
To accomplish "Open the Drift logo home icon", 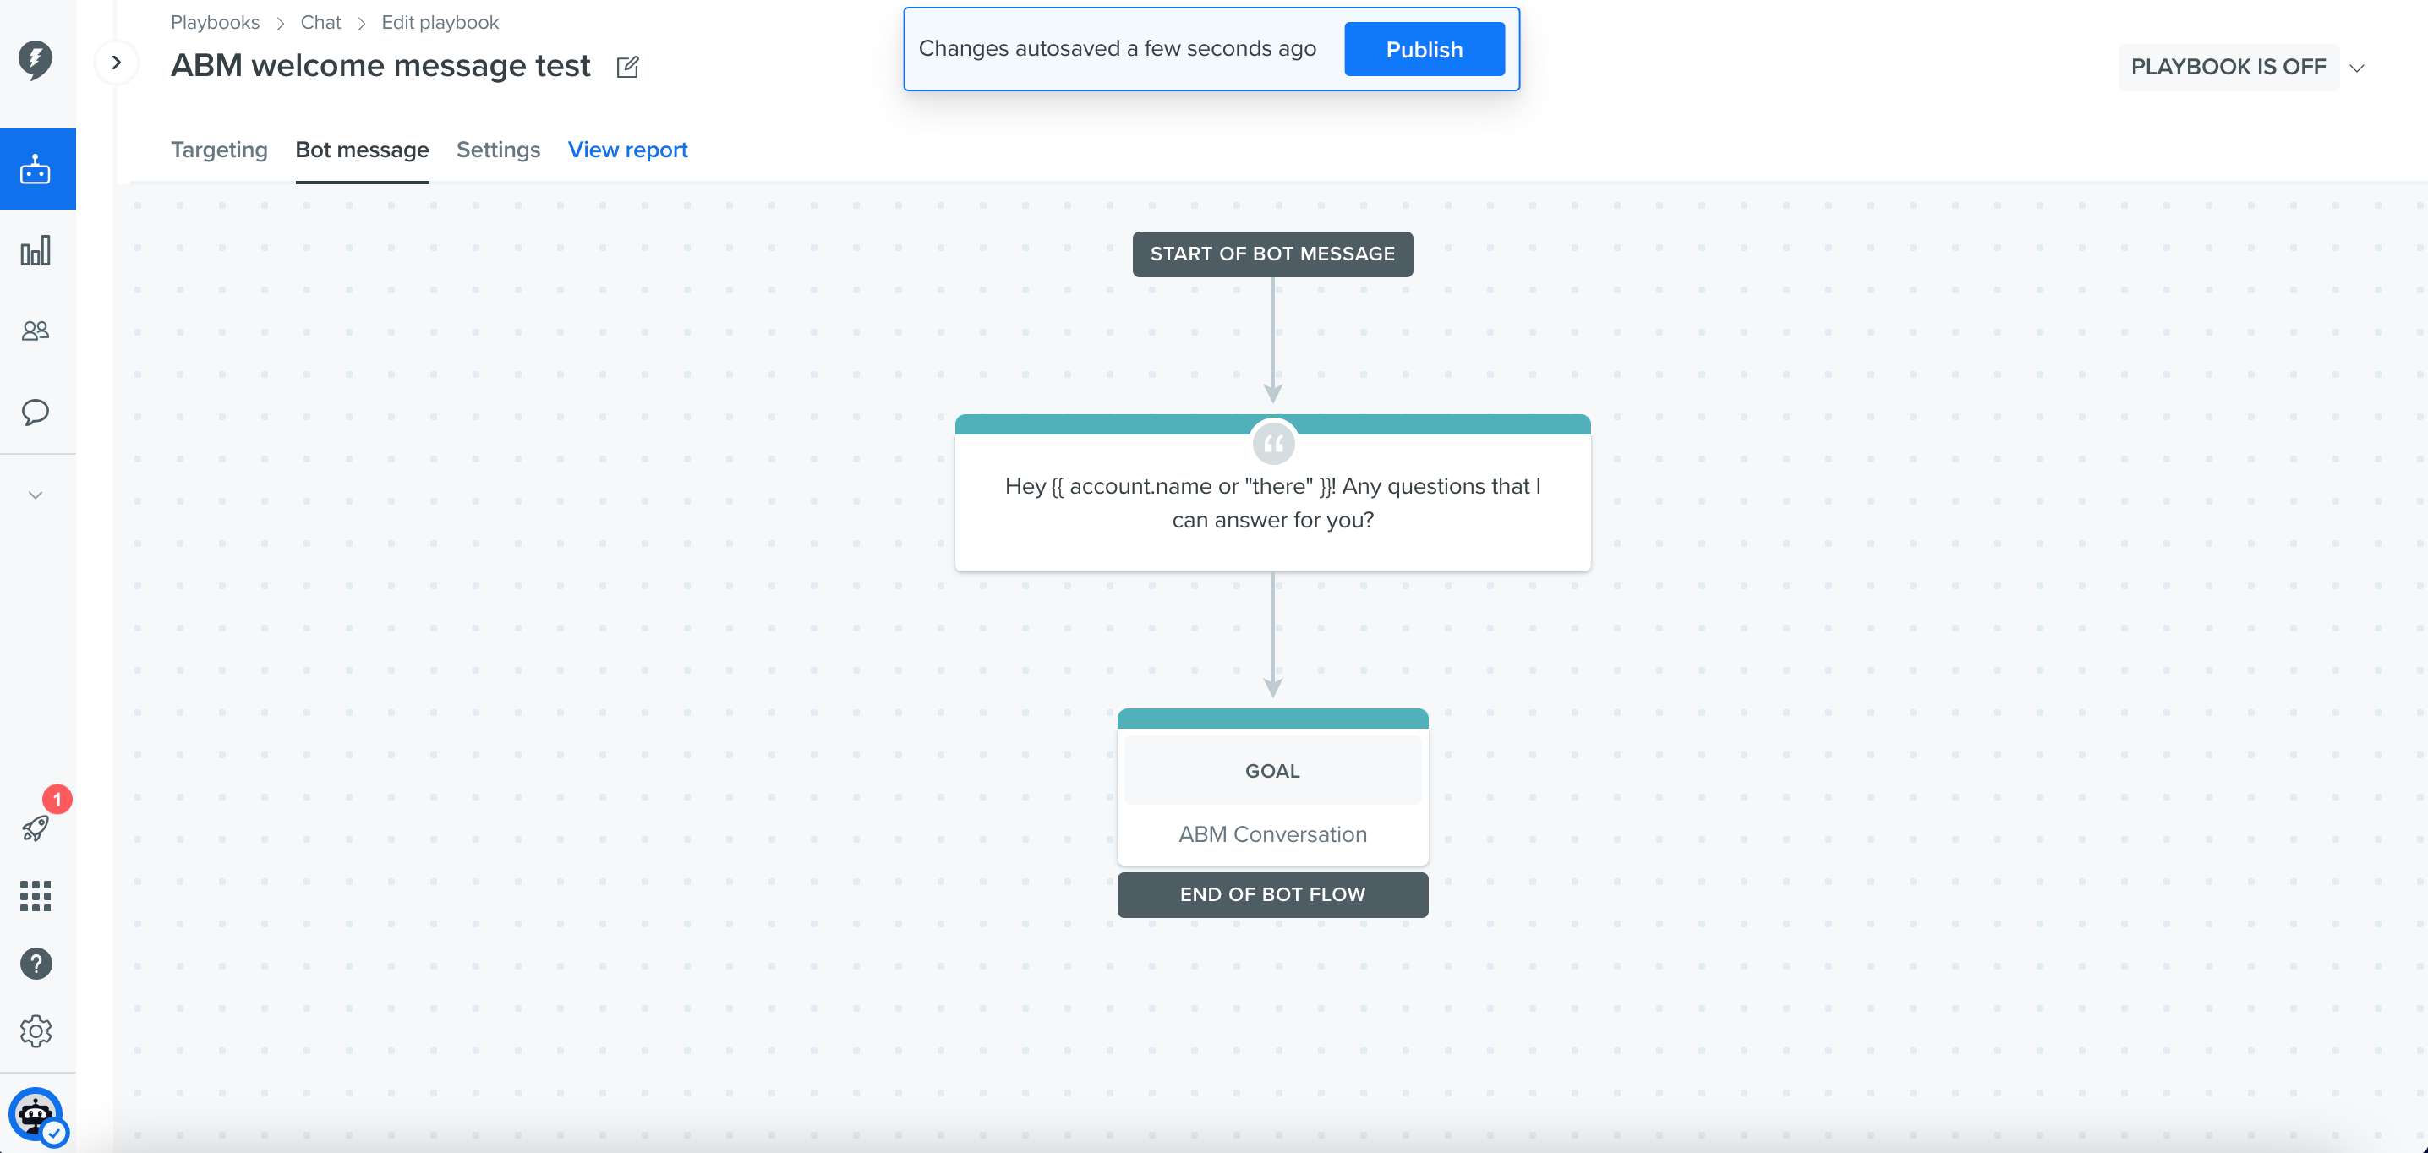I will point(36,60).
